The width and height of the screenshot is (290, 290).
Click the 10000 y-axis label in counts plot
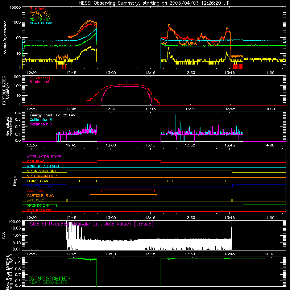coord(15,8)
